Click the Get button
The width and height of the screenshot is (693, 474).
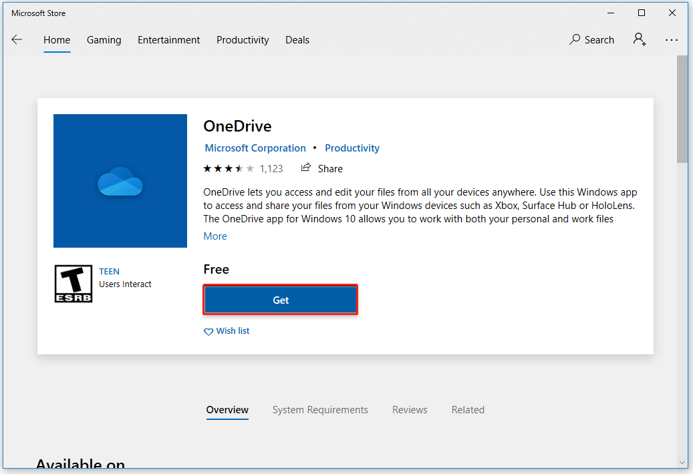[281, 300]
